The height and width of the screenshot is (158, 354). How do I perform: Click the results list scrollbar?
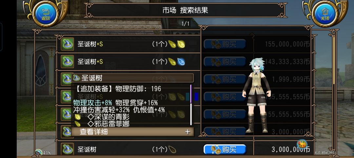tap(334, 61)
